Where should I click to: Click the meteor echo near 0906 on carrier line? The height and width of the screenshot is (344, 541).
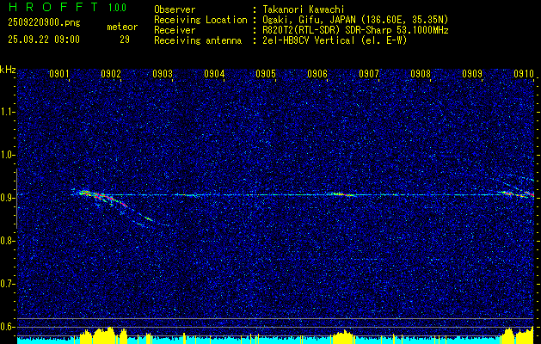point(341,194)
